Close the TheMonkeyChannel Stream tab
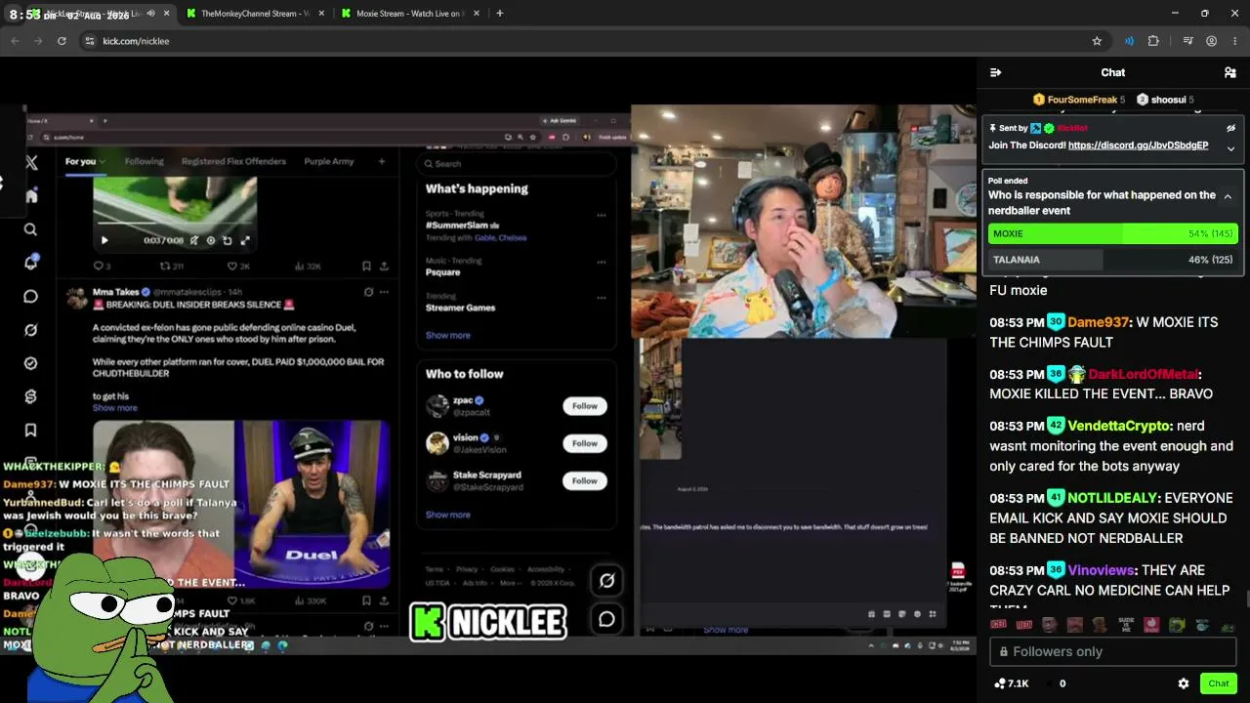 click(323, 14)
